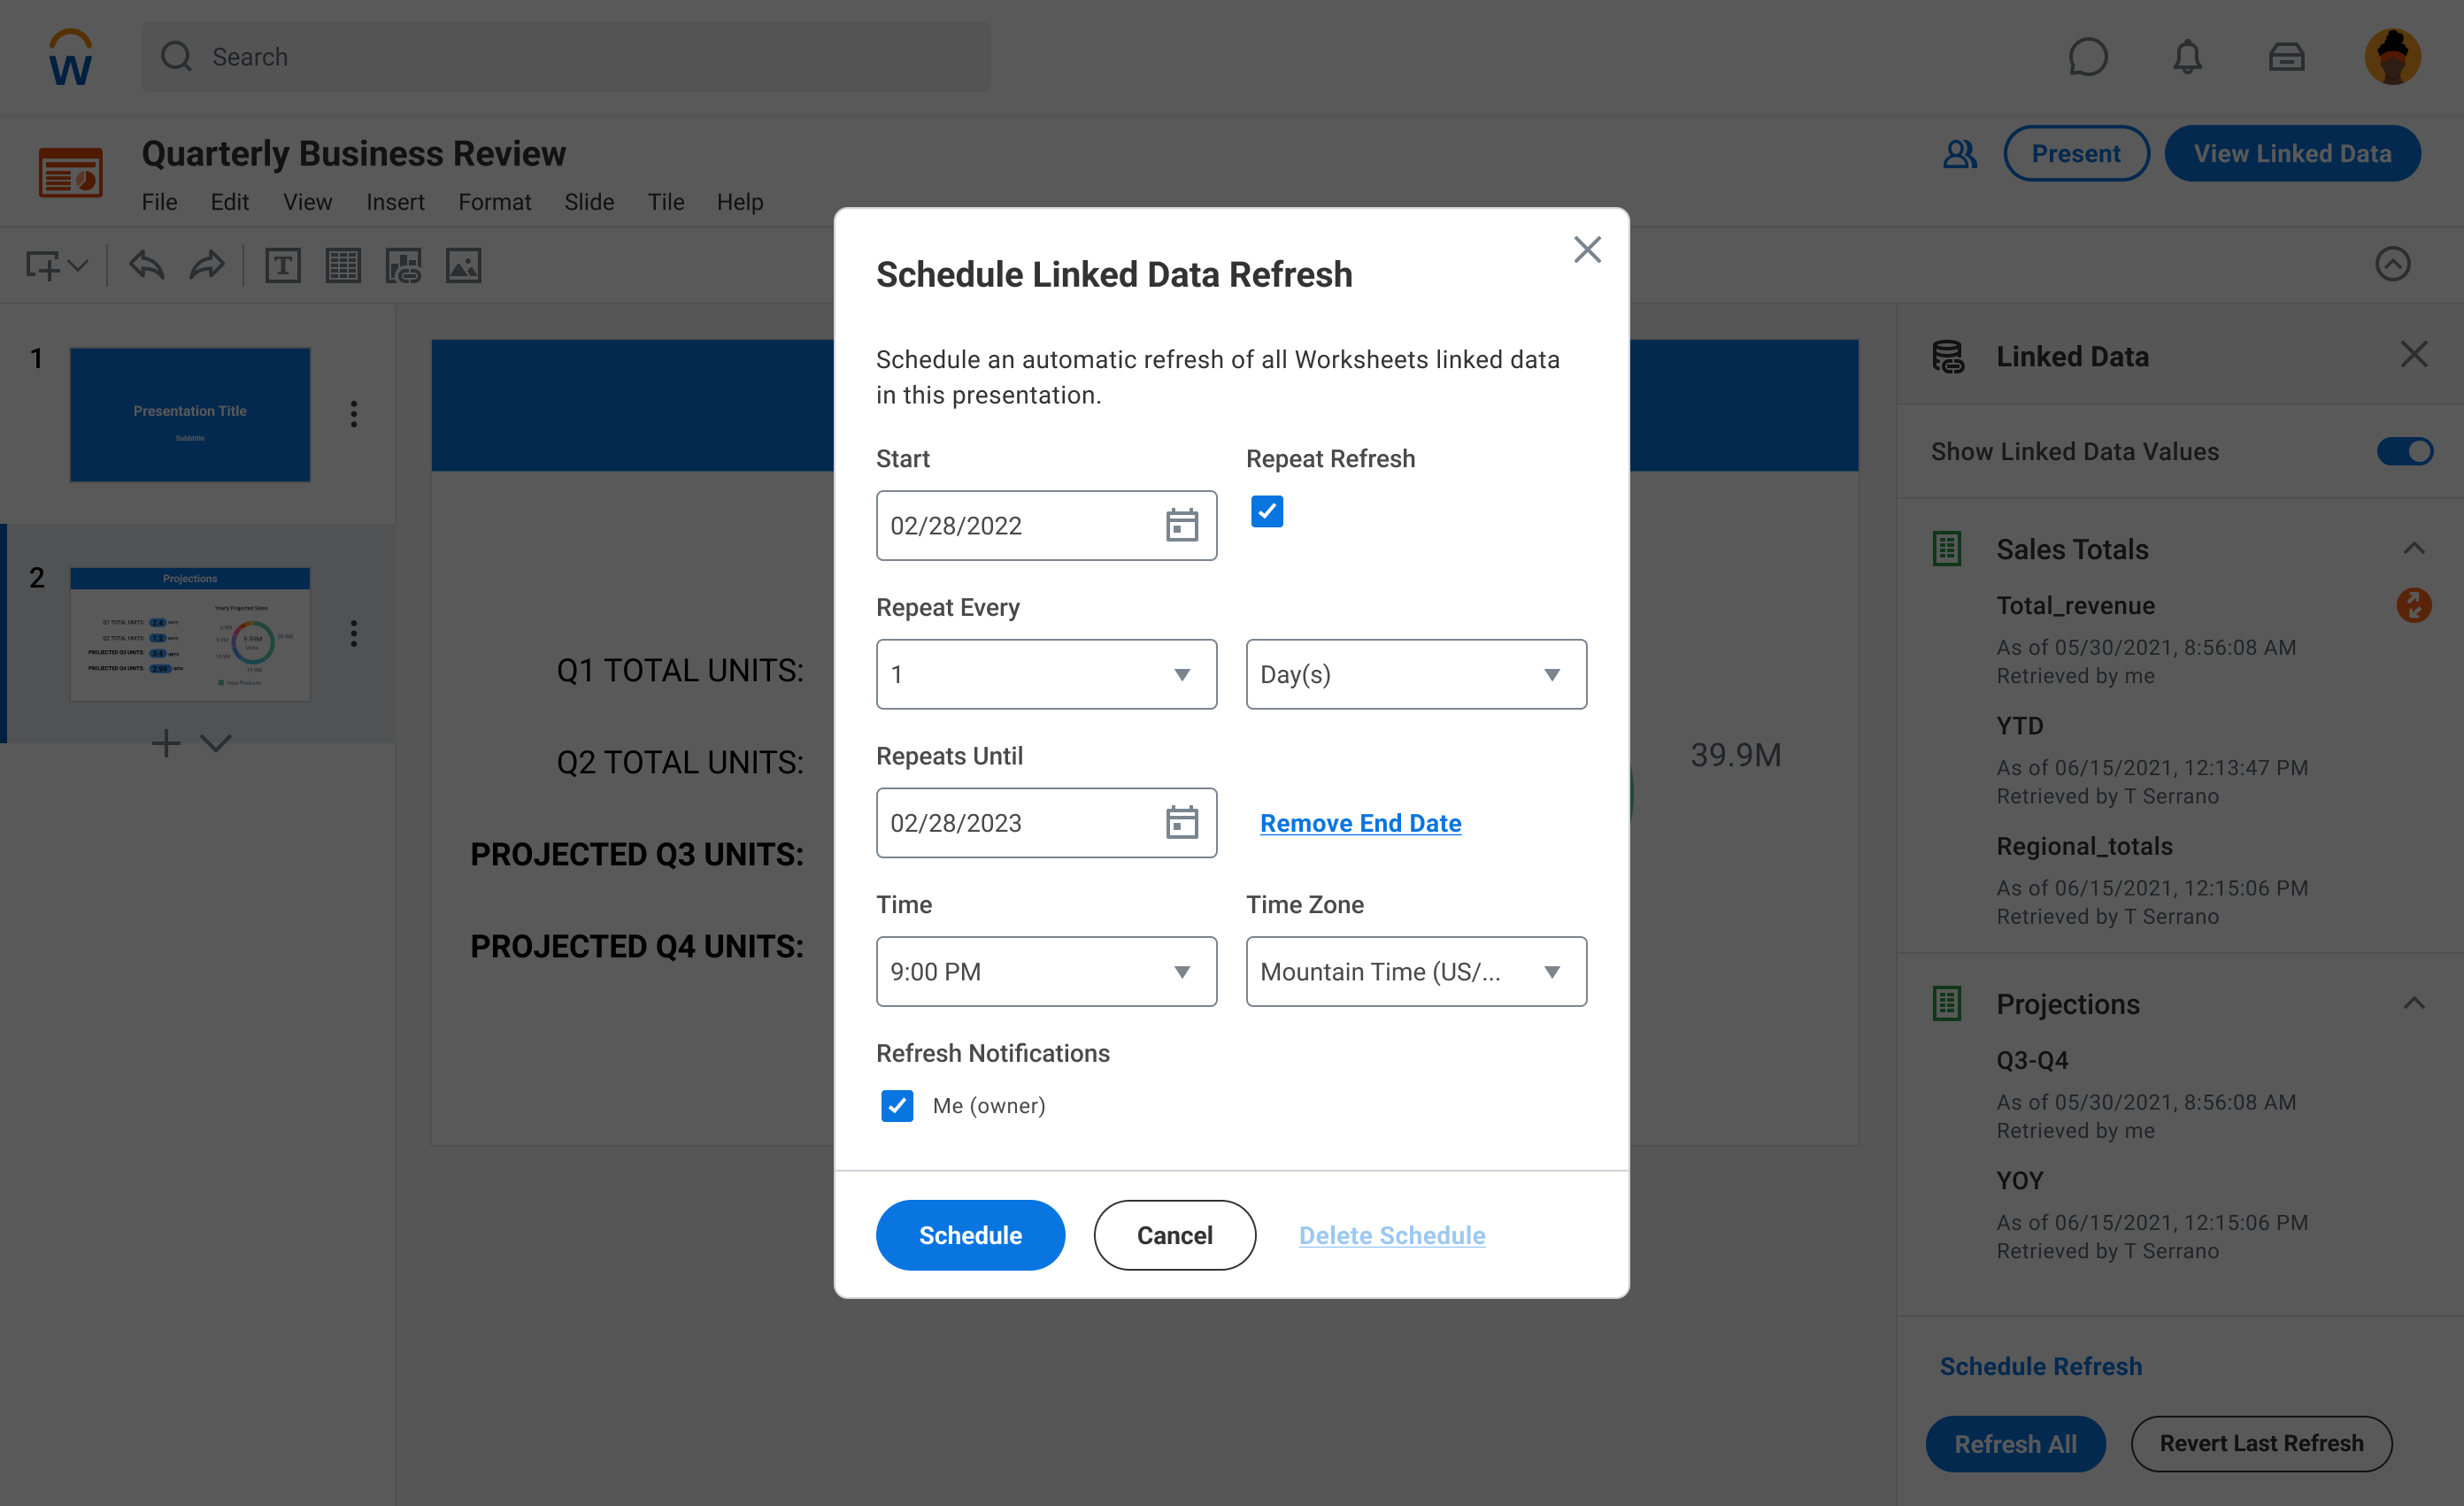Insert a table from toolbar

[343, 265]
